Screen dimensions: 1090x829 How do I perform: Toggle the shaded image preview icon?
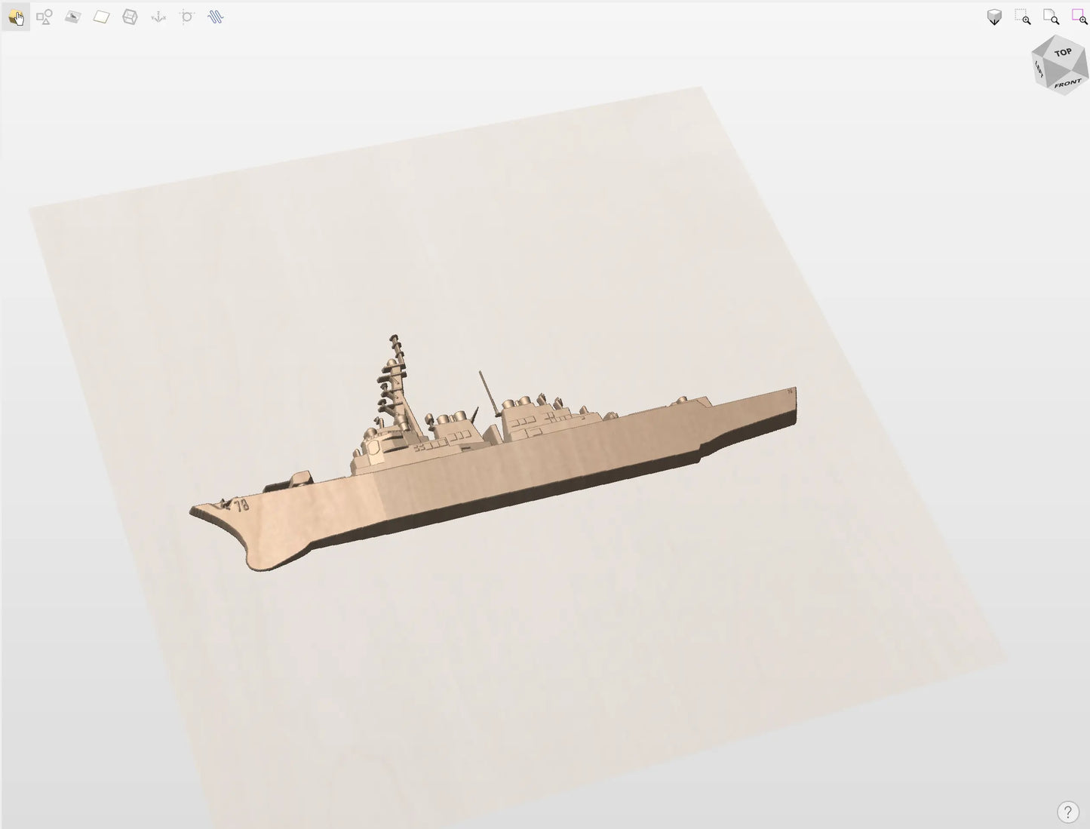point(72,17)
